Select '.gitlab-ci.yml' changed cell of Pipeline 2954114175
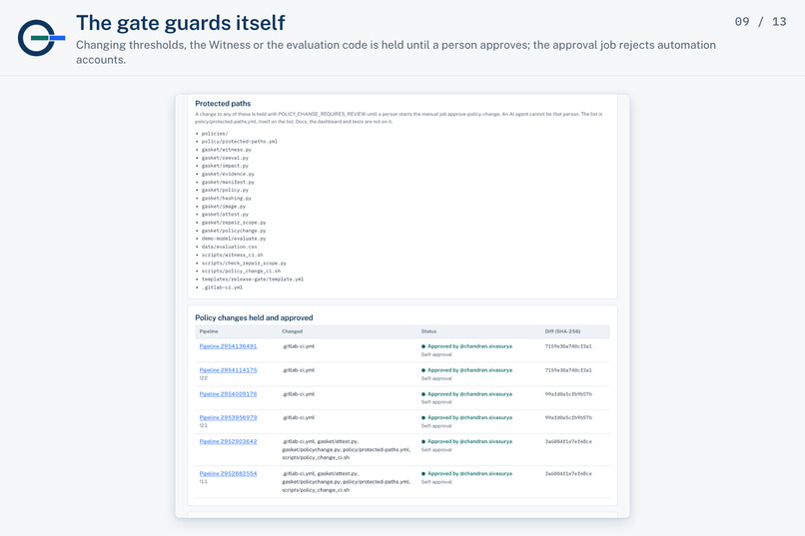 (x=299, y=370)
